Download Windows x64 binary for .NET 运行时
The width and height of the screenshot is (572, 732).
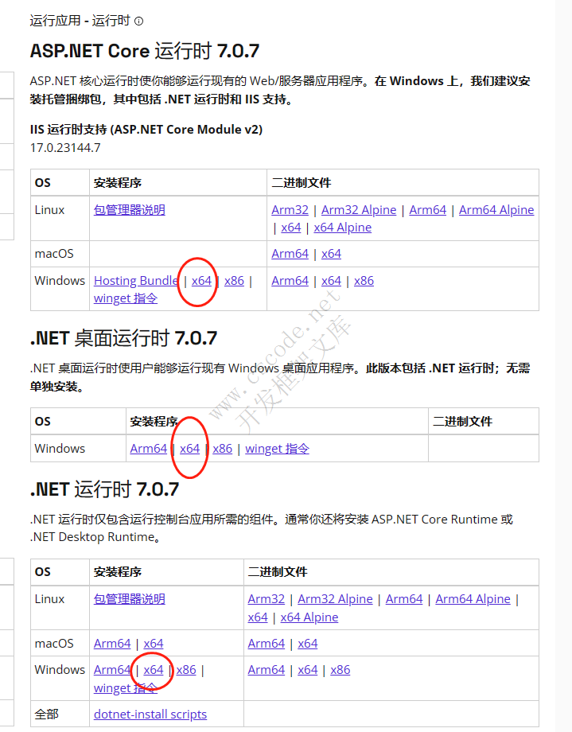coord(307,670)
